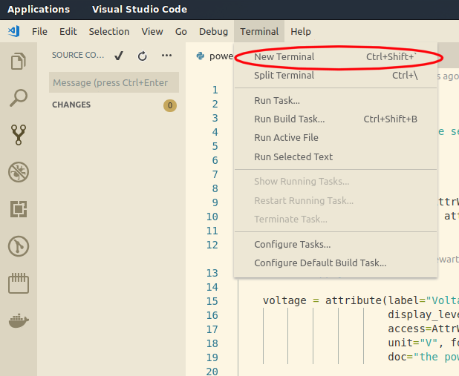Open the Source Control branch icon
Viewport: 459px width, 376px height.
[19, 135]
